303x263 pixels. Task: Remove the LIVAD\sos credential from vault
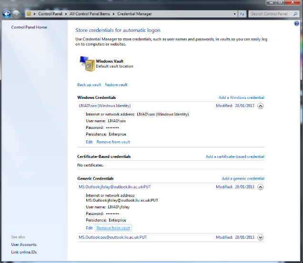coord(113,142)
